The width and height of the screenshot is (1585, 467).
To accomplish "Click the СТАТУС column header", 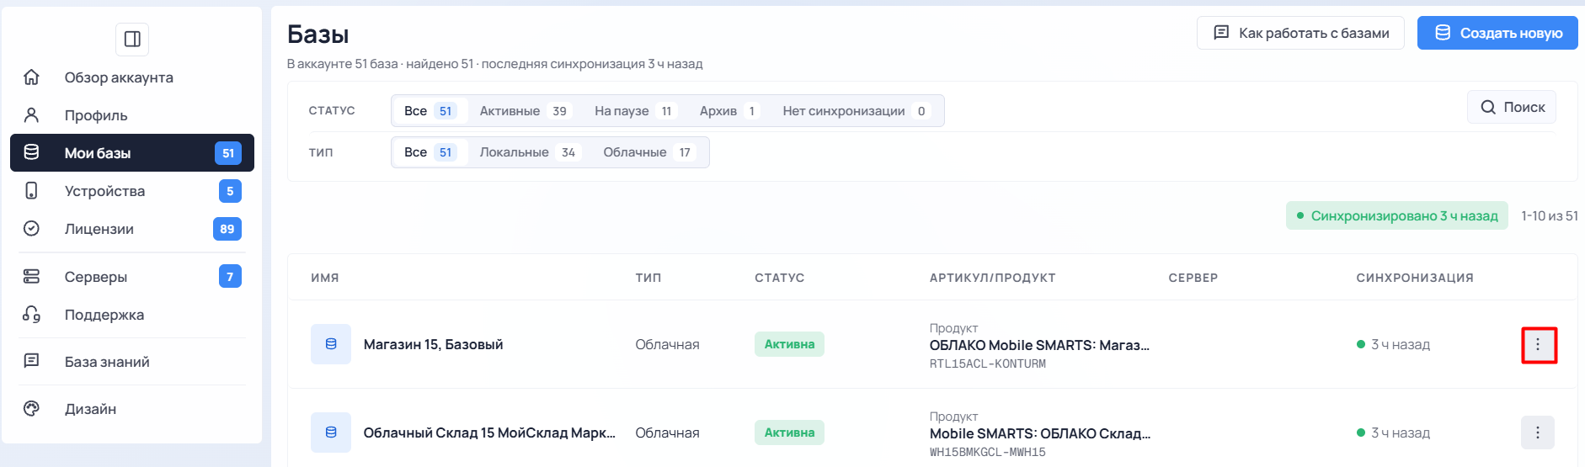I will (x=780, y=278).
